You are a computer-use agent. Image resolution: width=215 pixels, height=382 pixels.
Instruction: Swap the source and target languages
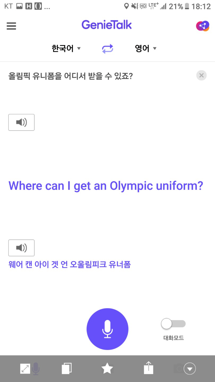tap(107, 49)
